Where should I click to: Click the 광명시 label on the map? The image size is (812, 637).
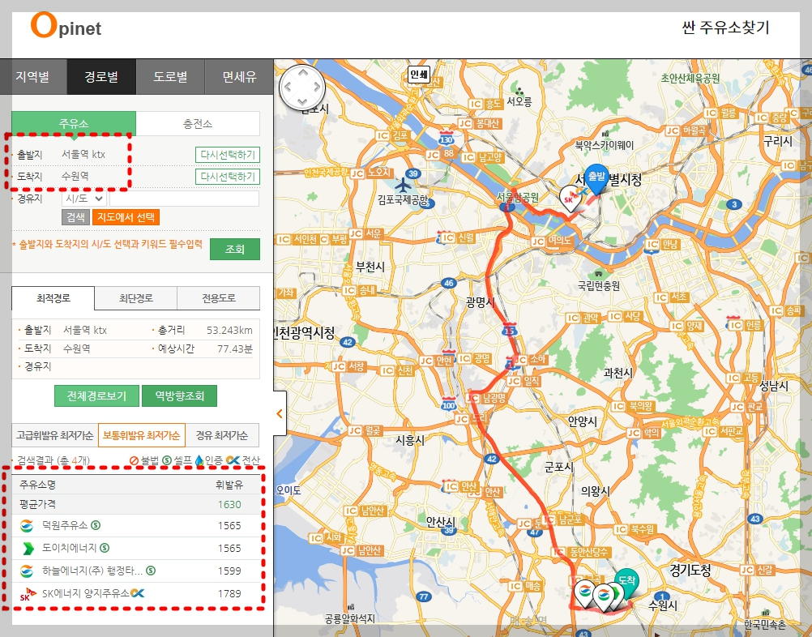(481, 302)
